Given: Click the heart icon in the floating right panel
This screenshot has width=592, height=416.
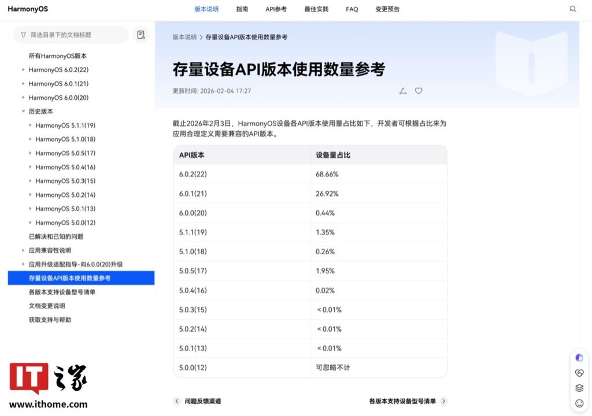Looking at the screenshot, I should [x=580, y=373].
